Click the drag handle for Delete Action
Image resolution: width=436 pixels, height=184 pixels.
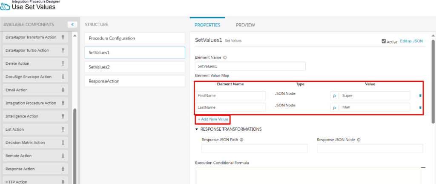pos(63,63)
